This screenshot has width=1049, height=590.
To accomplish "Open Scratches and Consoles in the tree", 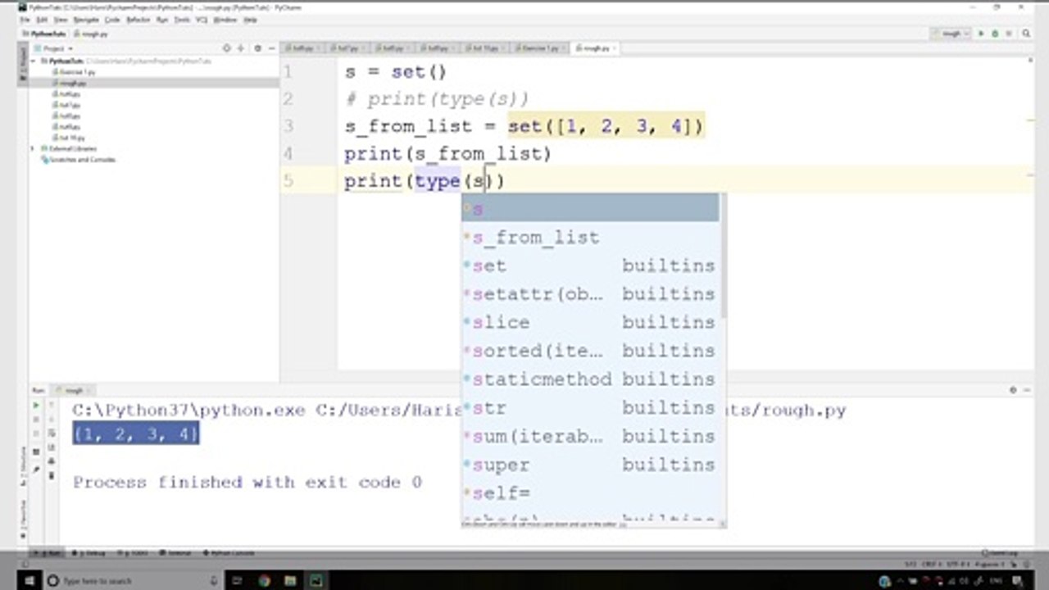I will point(78,160).
